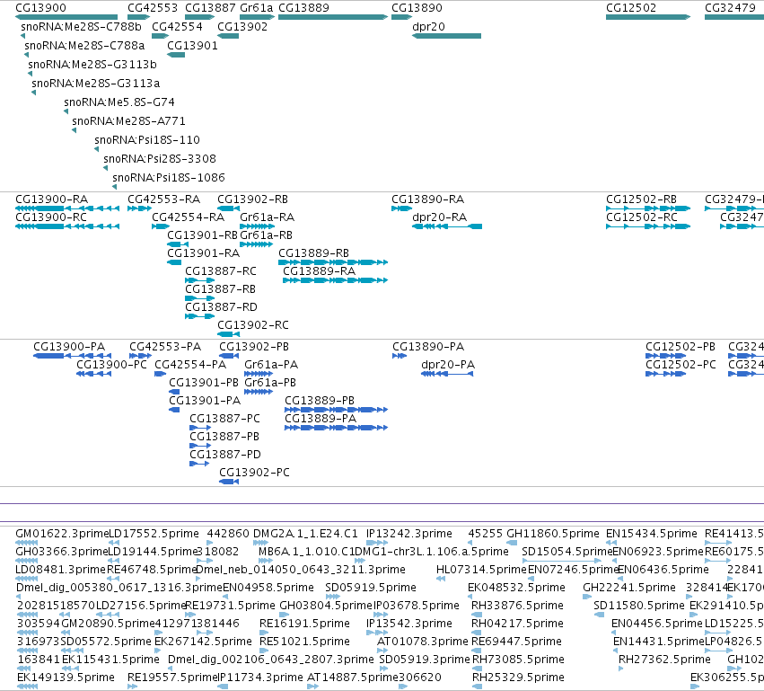Select transcript CG13900-RC label
Viewport: 764px width, 691px height.
click(x=51, y=217)
